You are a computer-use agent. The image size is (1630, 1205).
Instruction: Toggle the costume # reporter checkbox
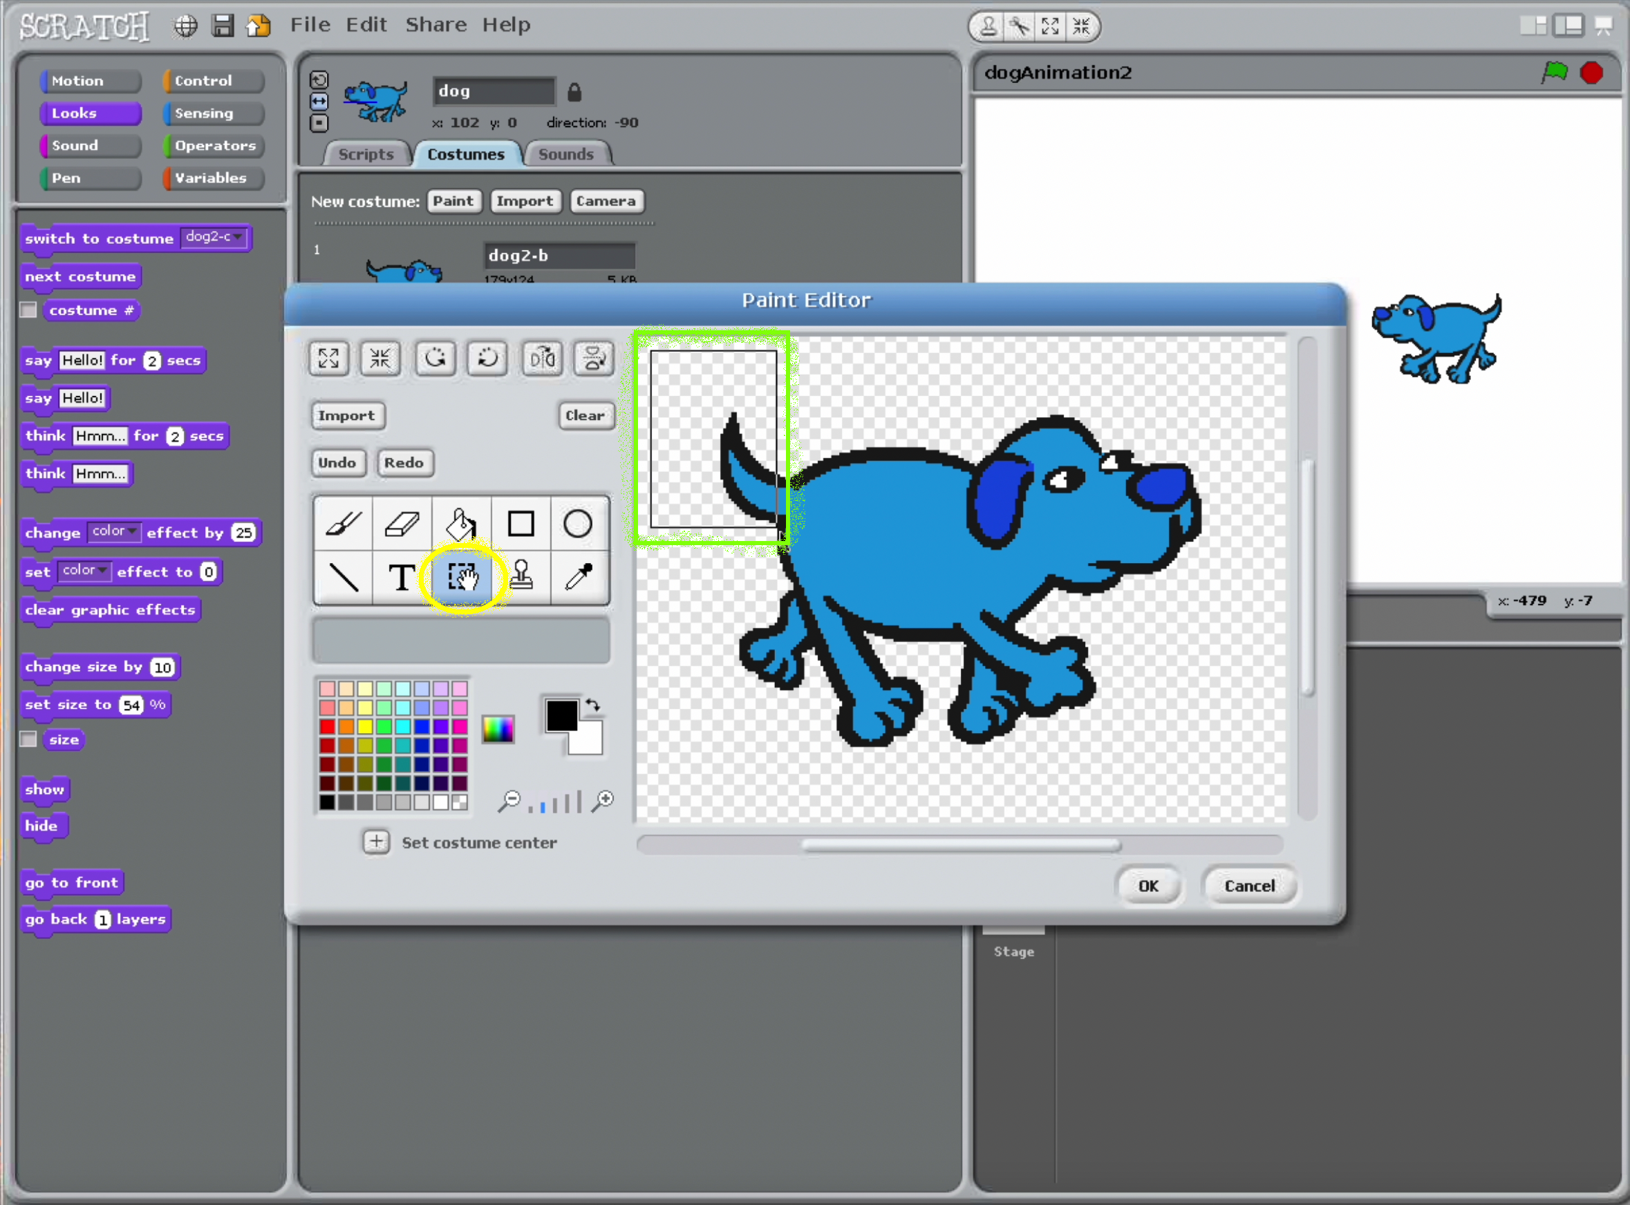28,310
